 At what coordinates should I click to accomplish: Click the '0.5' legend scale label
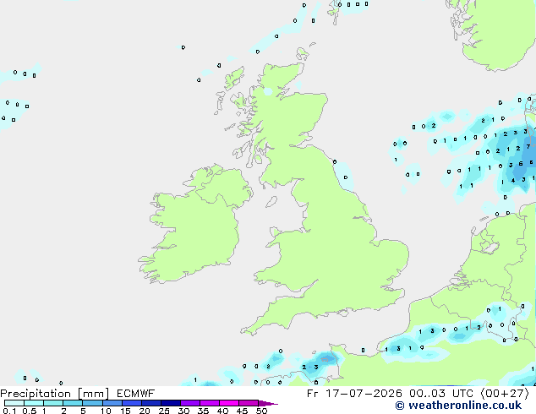click(x=30, y=411)
